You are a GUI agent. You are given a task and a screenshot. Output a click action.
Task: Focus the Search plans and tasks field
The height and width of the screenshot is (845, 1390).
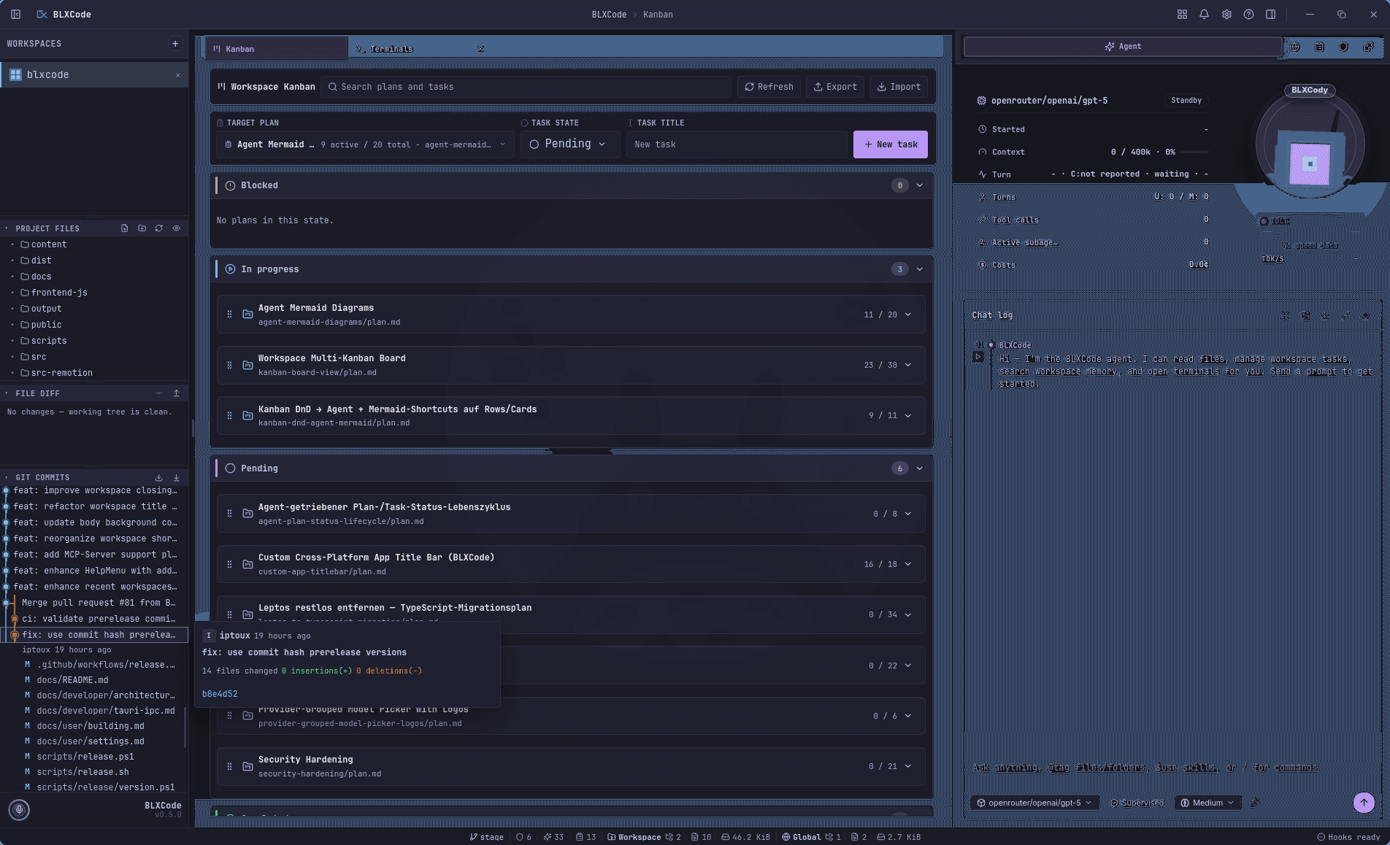(526, 87)
